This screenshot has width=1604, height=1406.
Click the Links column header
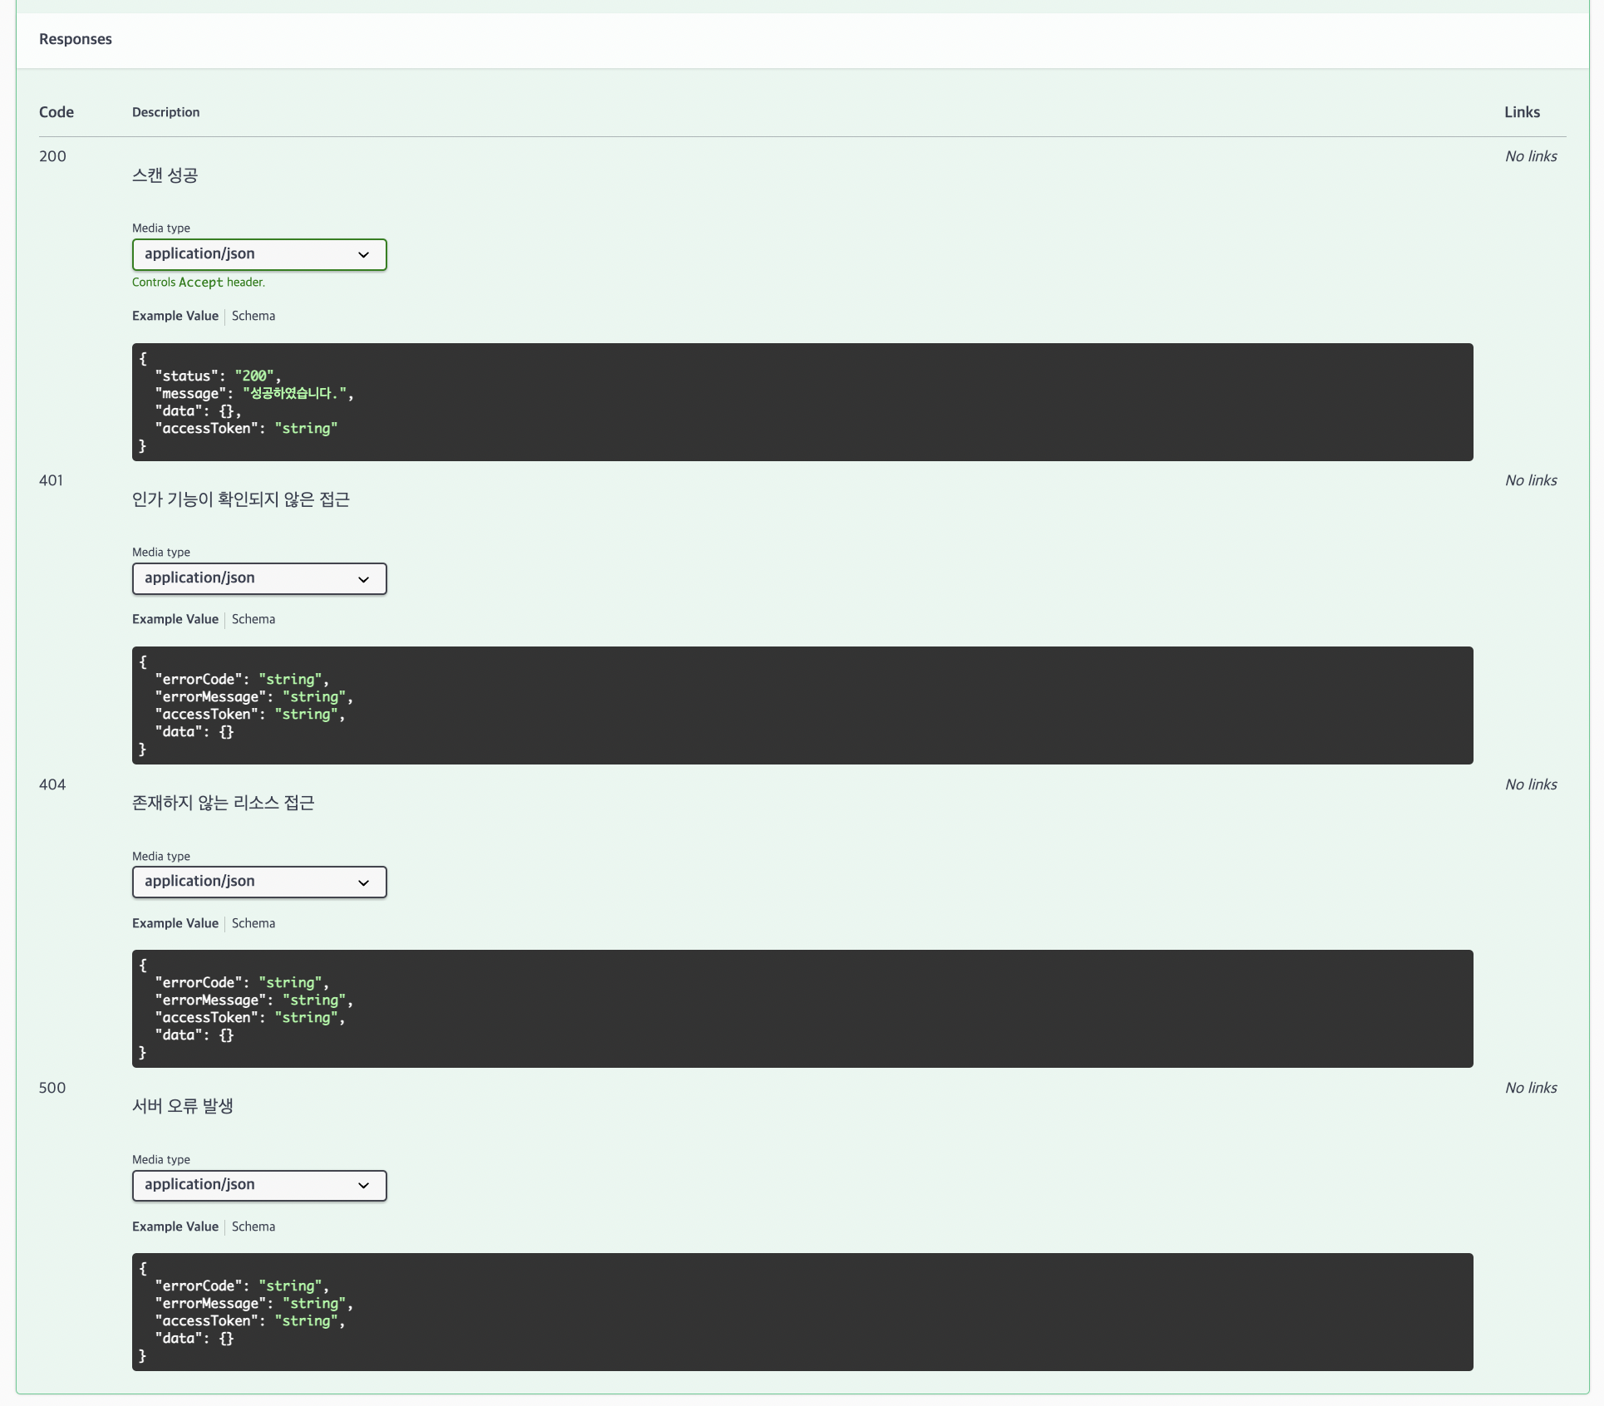pos(1522,112)
